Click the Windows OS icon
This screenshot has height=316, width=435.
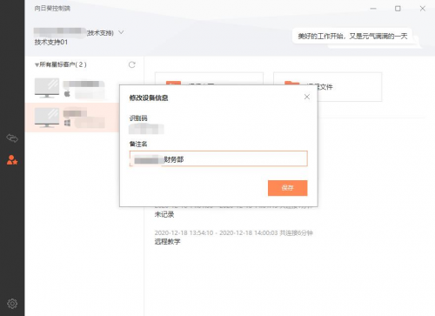pyautogui.click(x=67, y=123)
